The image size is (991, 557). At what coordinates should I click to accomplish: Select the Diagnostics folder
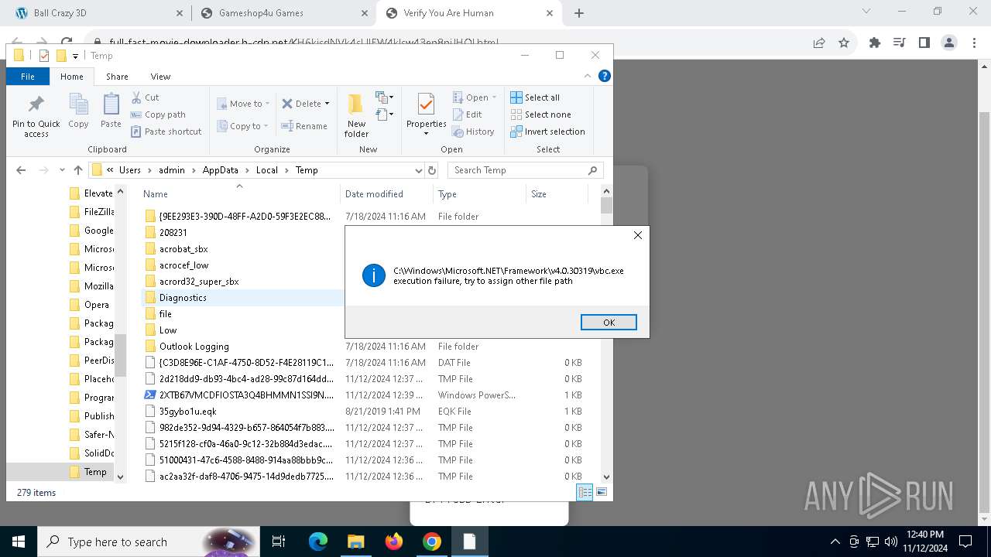(242, 298)
